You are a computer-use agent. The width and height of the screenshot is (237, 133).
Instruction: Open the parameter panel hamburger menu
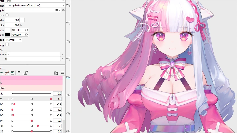[x=62, y=73]
